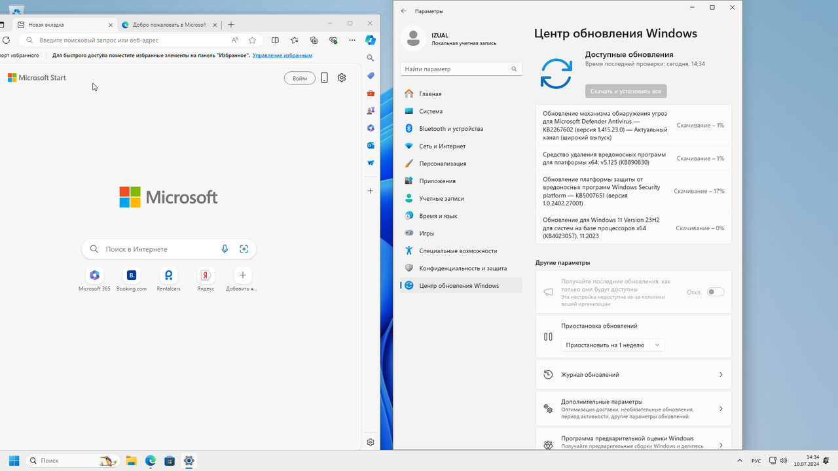Open Copilot in Edge sidebar

(x=371, y=41)
